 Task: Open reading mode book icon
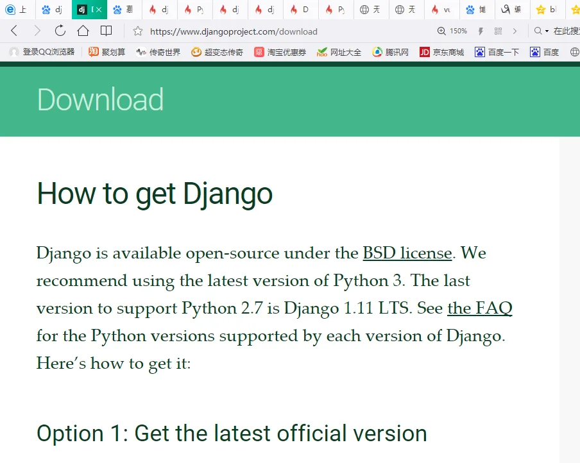(106, 31)
